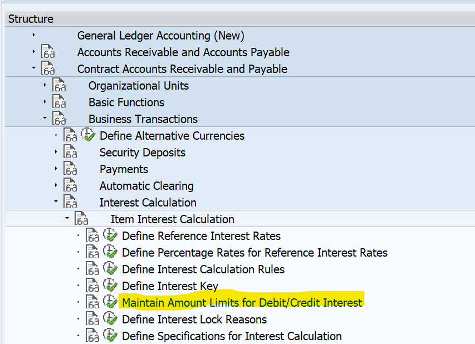The width and height of the screenshot is (475, 344).
Task: Execute activity icon for Define Interest Key
Action: coord(110,284)
